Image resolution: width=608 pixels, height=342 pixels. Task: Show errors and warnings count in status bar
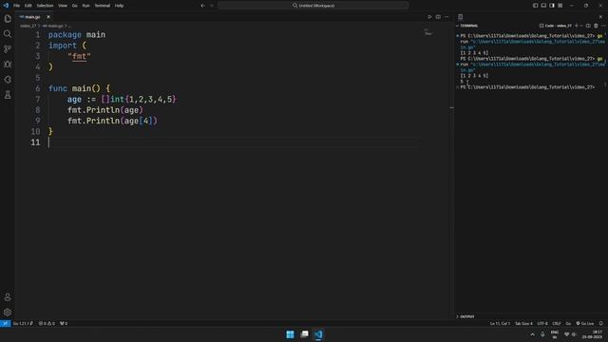47,323
